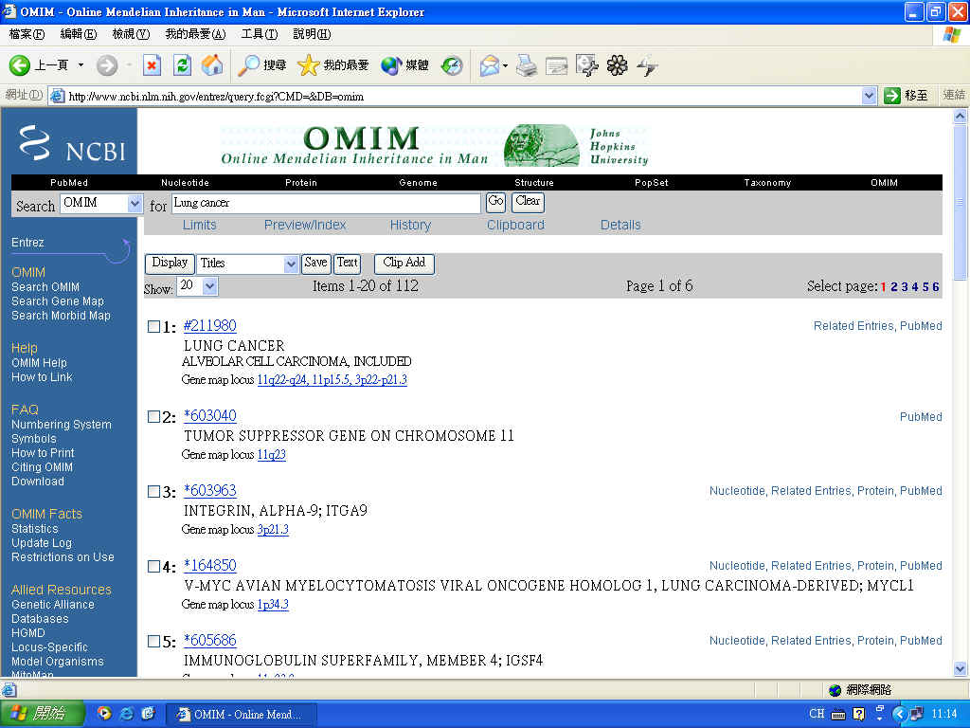Click the NCBI logo
Screen dimensions: 970x728
[x=72, y=143]
